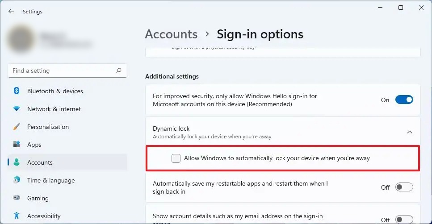Click the Accessibility figure icon

17,216
